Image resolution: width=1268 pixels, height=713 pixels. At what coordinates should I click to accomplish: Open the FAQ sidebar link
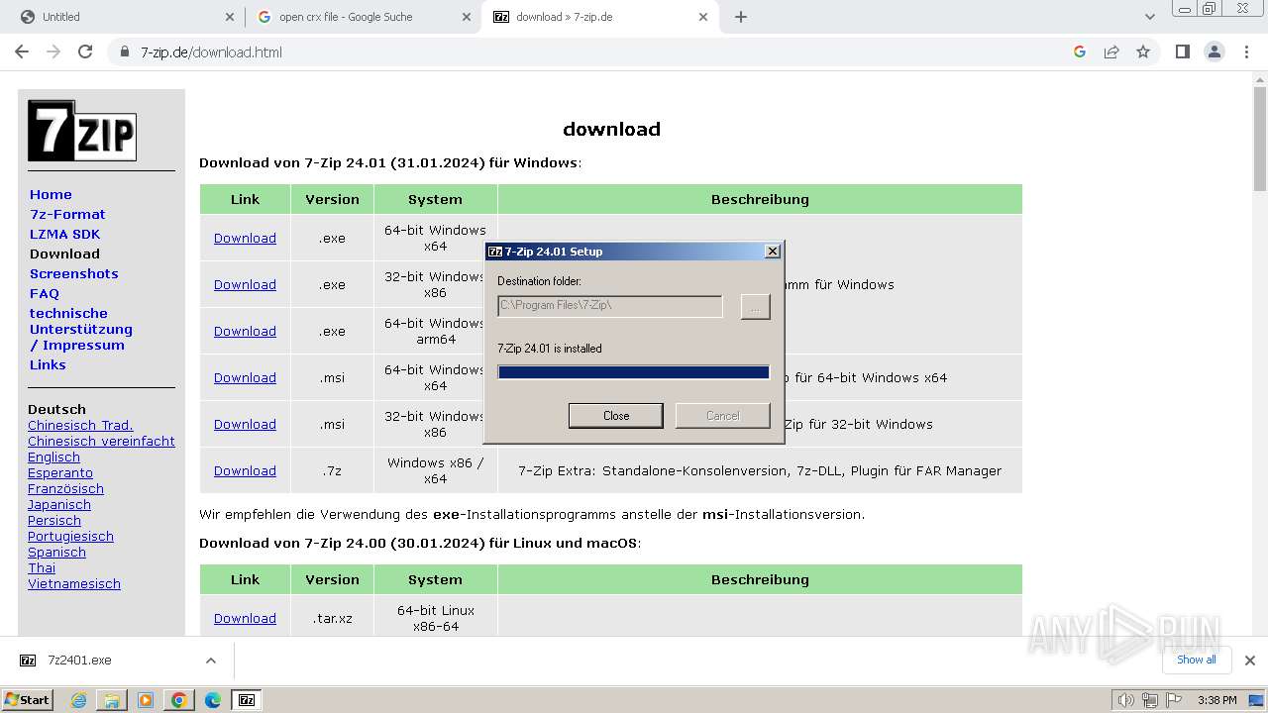pyautogui.click(x=45, y=293)
